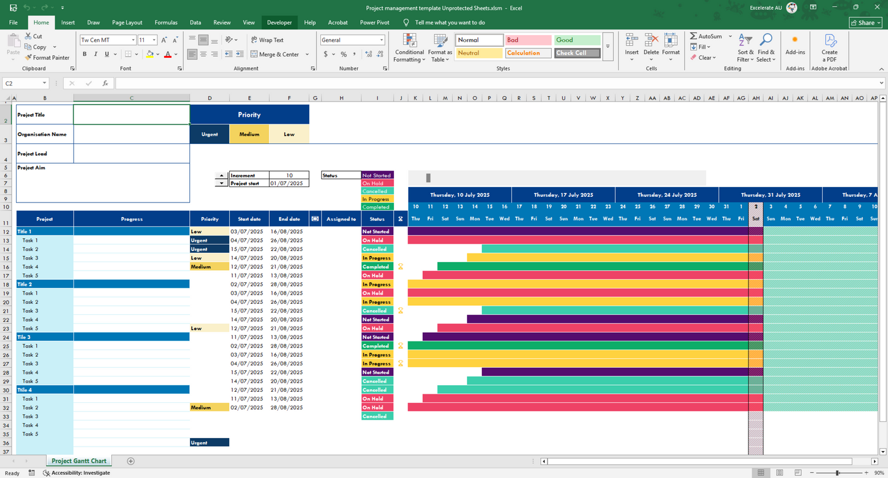Open Find & Select magnifier tool

[x=766, y=41]
